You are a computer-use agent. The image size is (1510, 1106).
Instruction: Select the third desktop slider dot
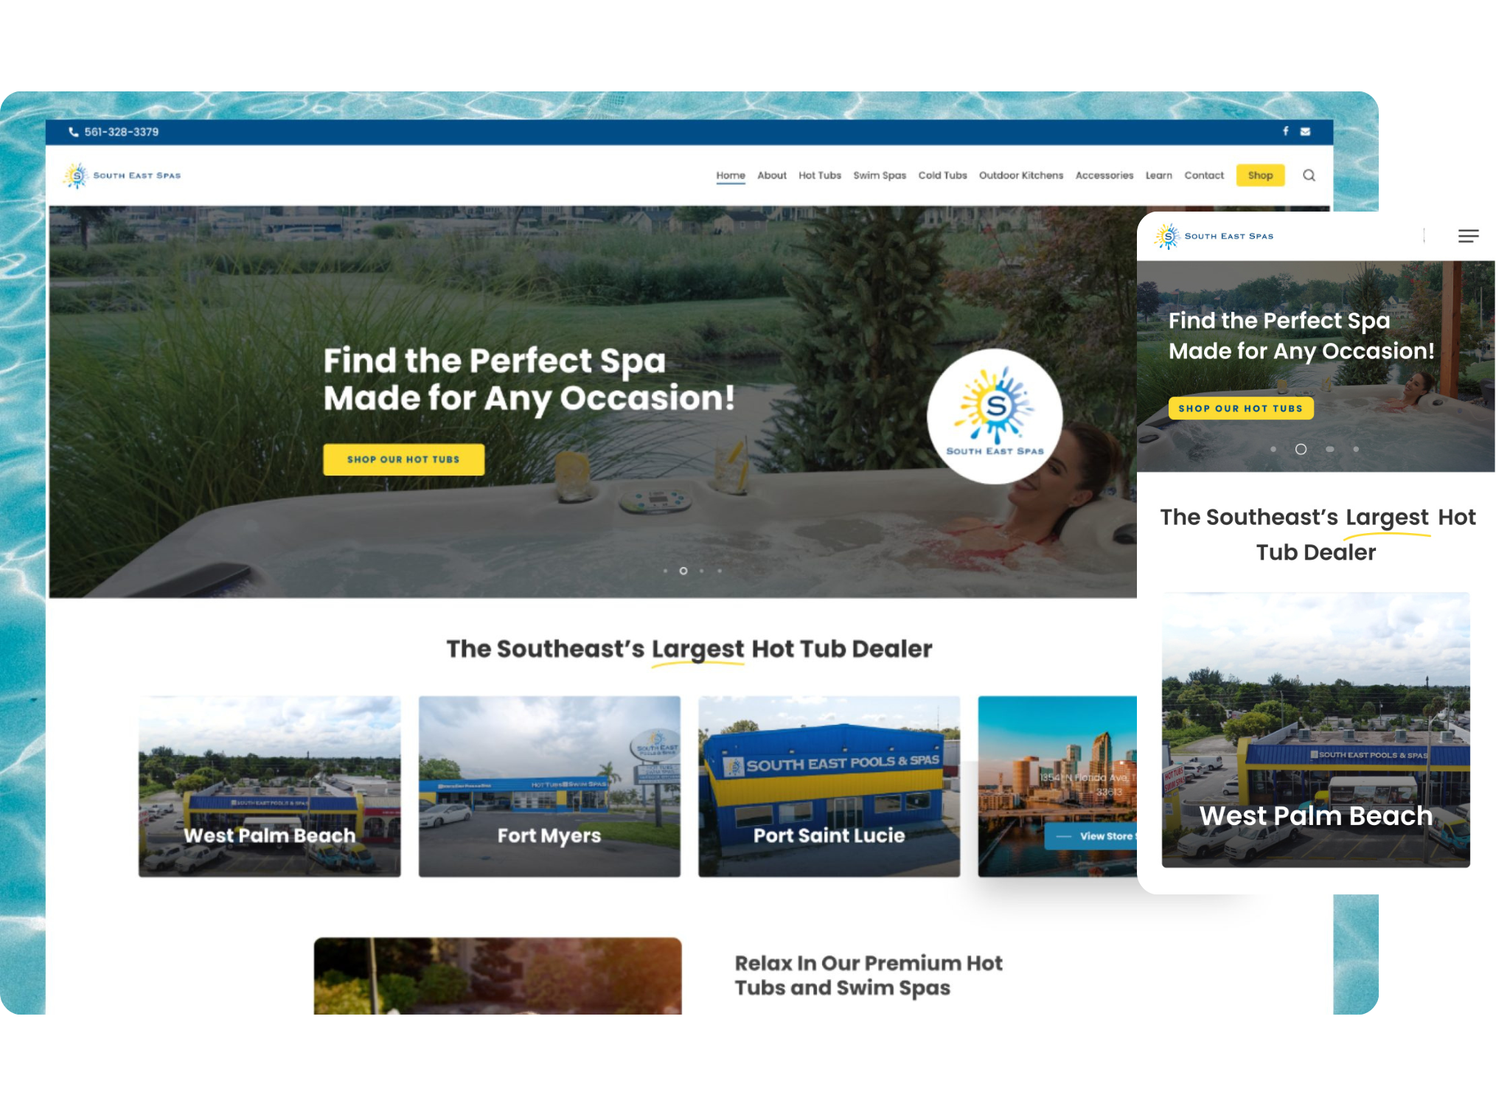click(701, 571)
